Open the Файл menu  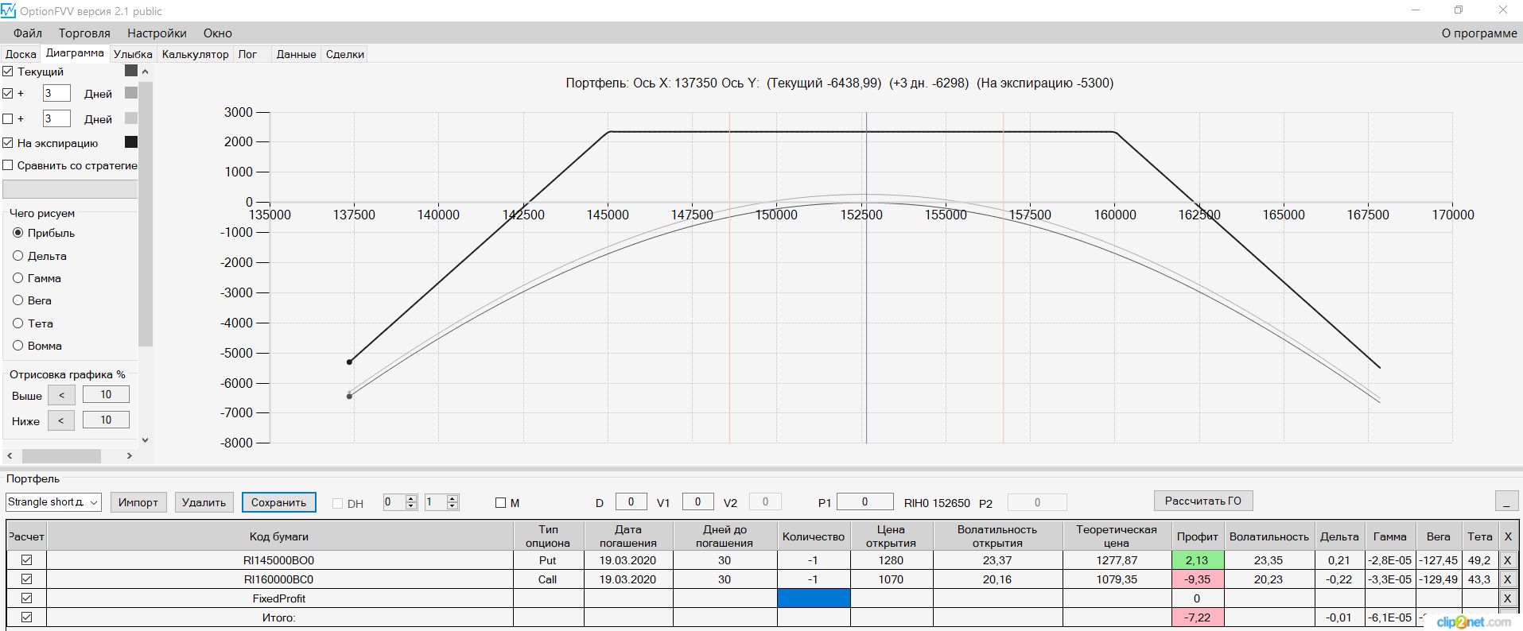click(28, 33)
